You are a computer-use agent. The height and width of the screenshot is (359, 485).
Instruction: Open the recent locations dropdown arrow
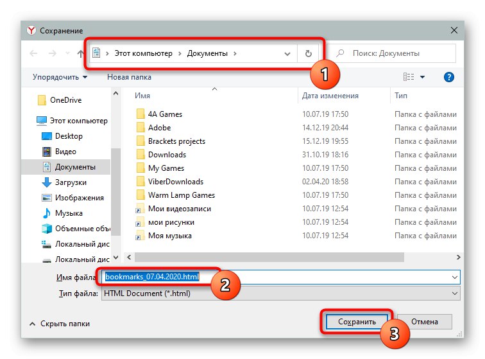point(67,53)
